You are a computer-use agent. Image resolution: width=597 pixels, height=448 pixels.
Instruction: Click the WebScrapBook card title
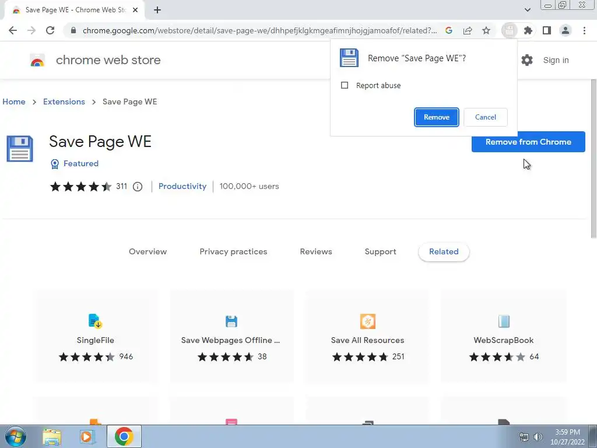pos(503,340)
